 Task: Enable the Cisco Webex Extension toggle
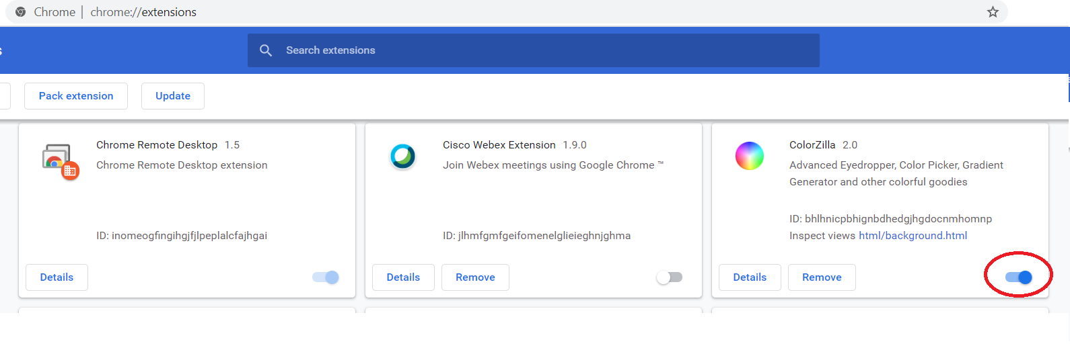tap(670, 277)
